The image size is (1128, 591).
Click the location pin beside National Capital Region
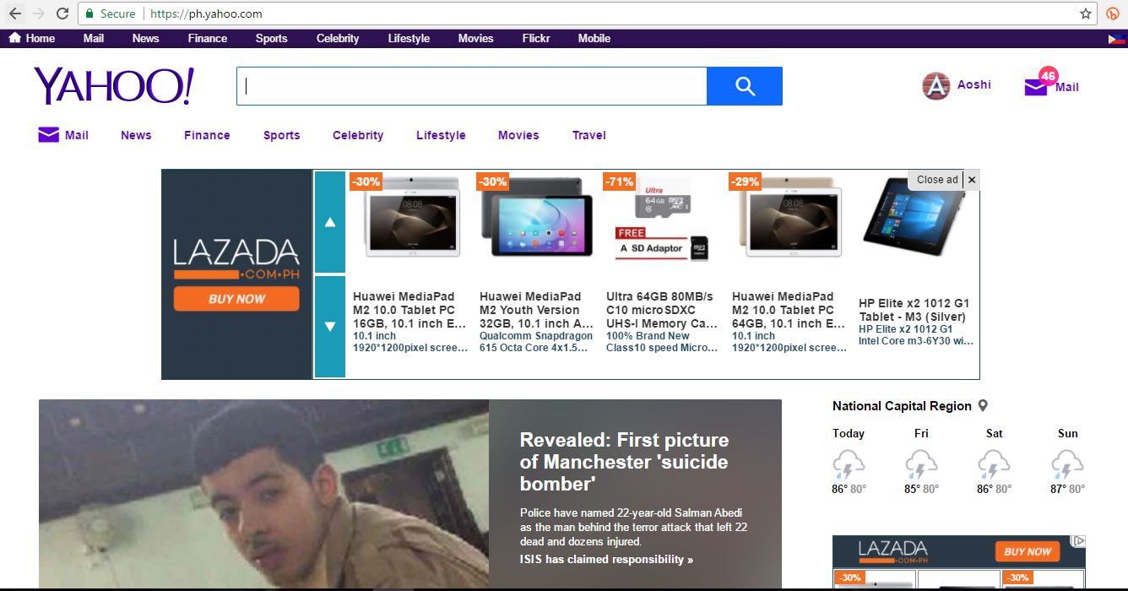pos(983,406)
